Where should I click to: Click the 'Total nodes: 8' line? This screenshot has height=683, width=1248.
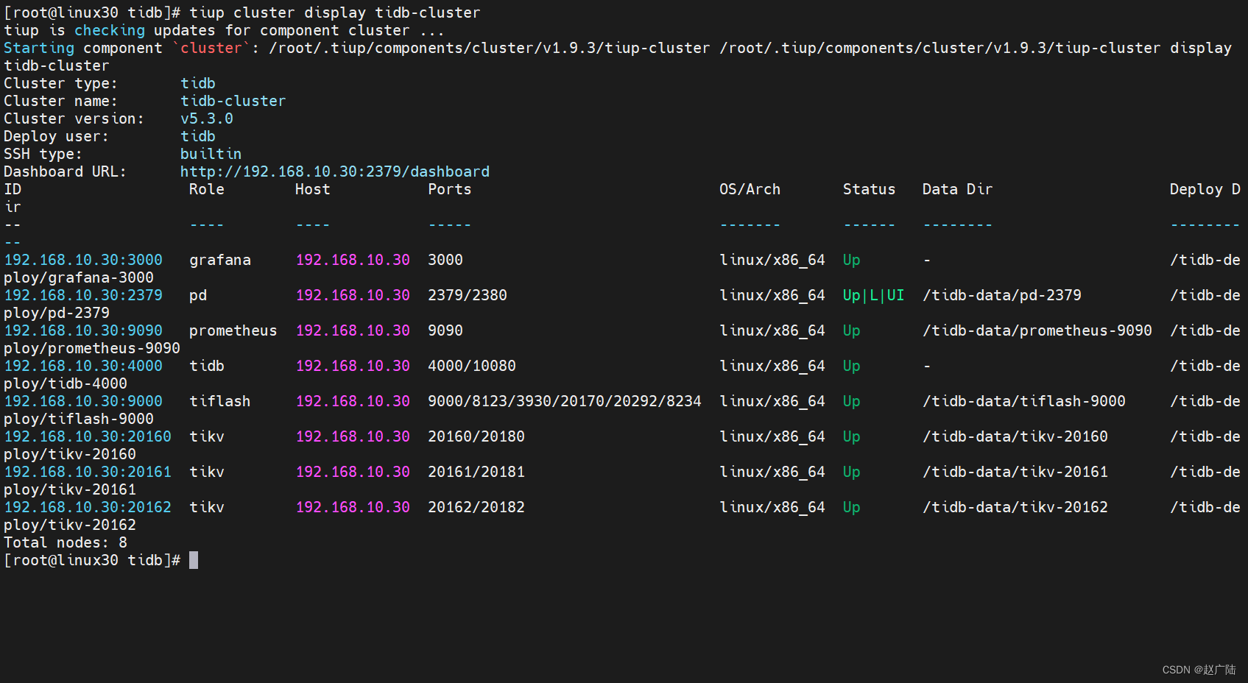[x=66, y=542]
